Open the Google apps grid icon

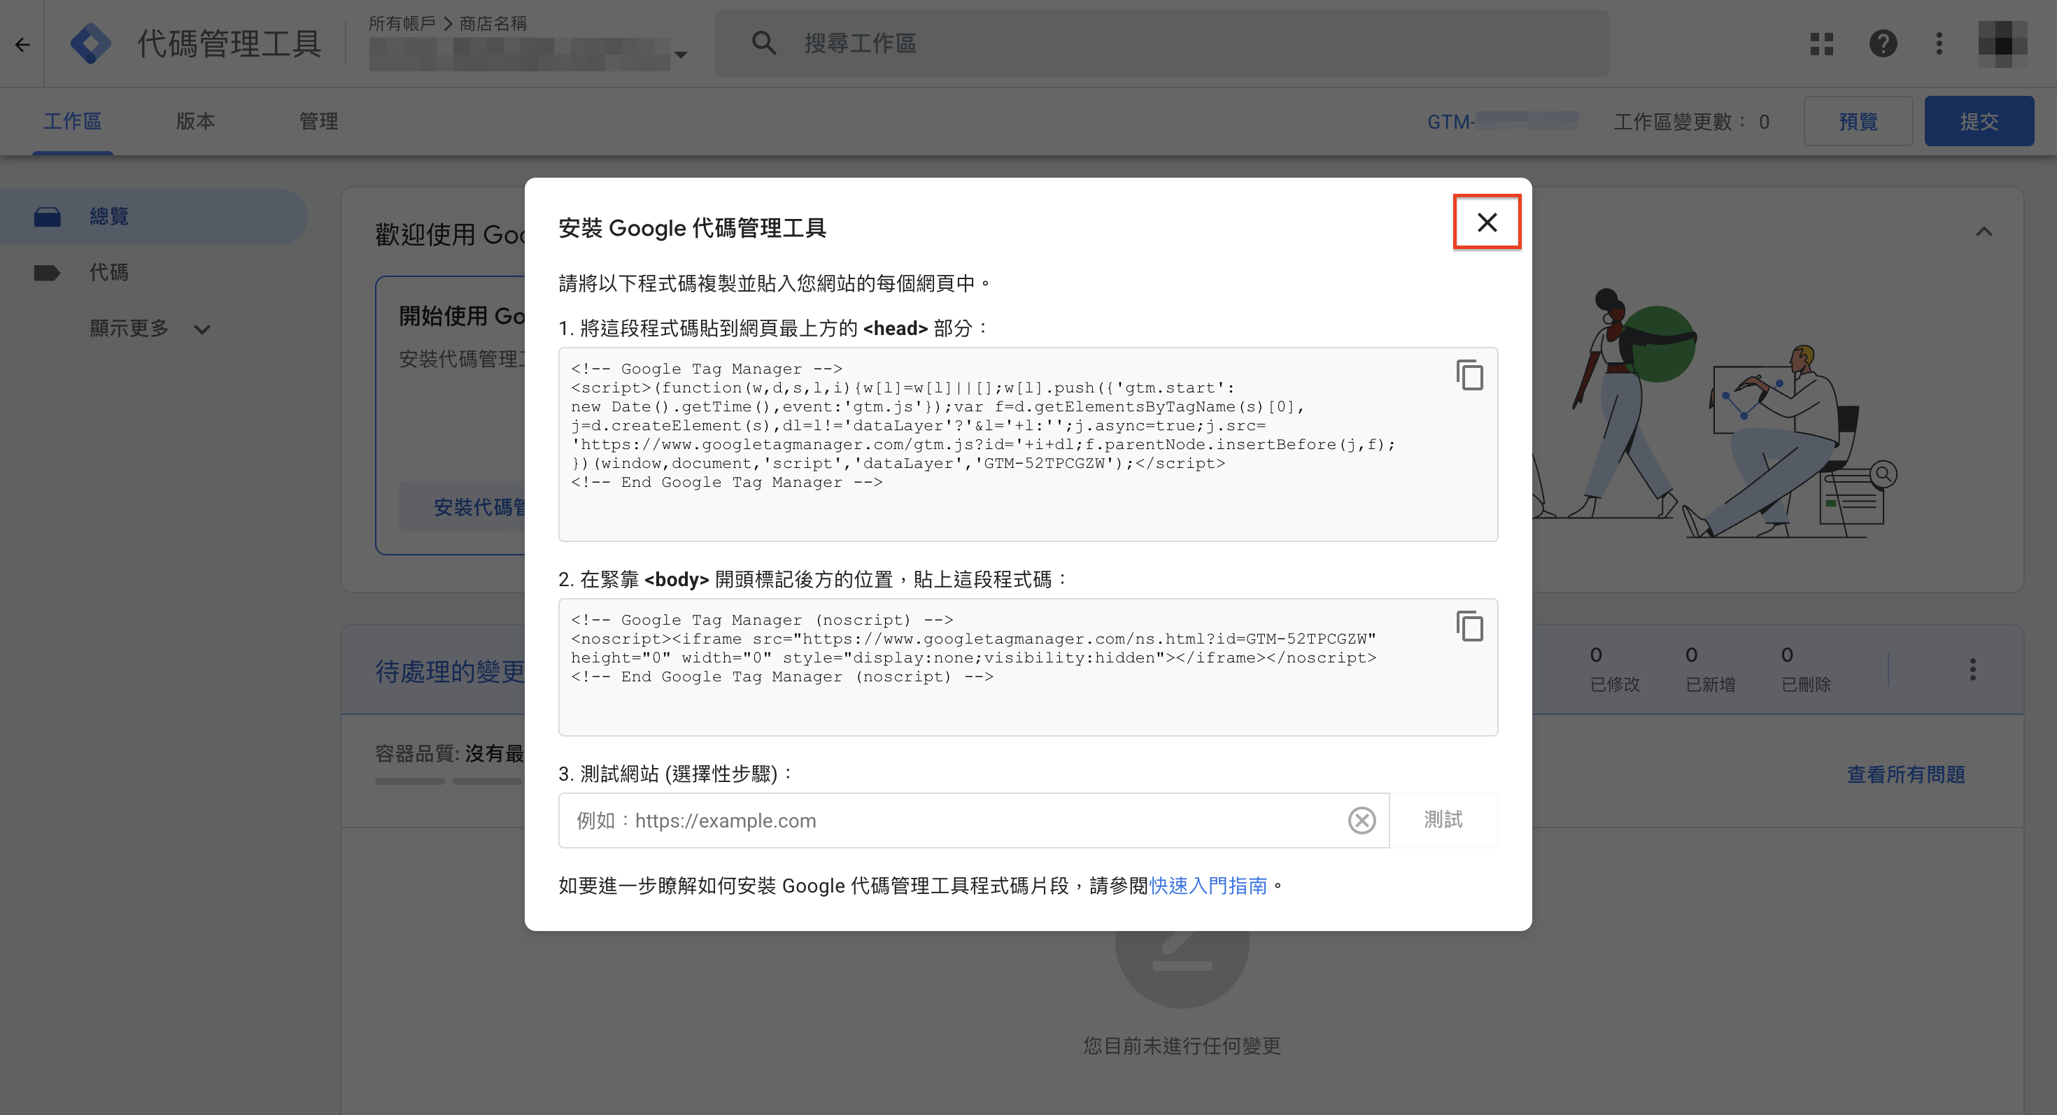1821,44
